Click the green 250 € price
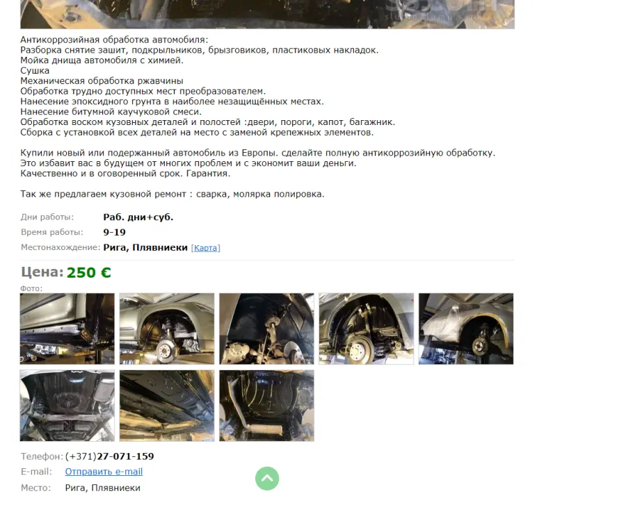 pyautogui.click(x=88, y=272)
